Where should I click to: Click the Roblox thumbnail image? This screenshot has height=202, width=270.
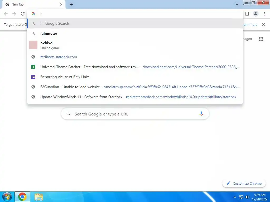[33, 45]
